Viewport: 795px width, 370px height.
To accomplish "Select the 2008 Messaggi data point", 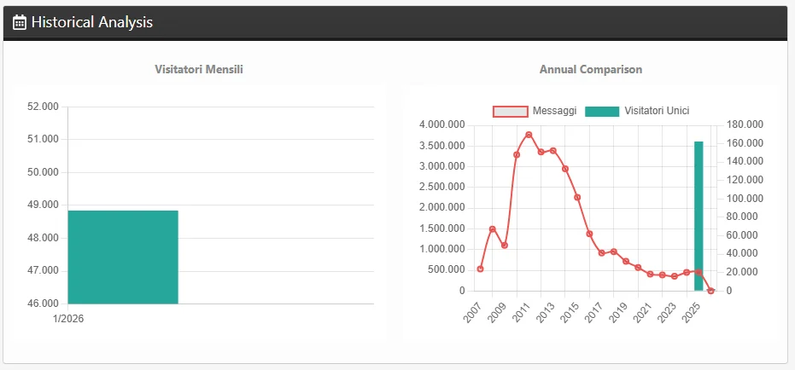I will (492, 229).
